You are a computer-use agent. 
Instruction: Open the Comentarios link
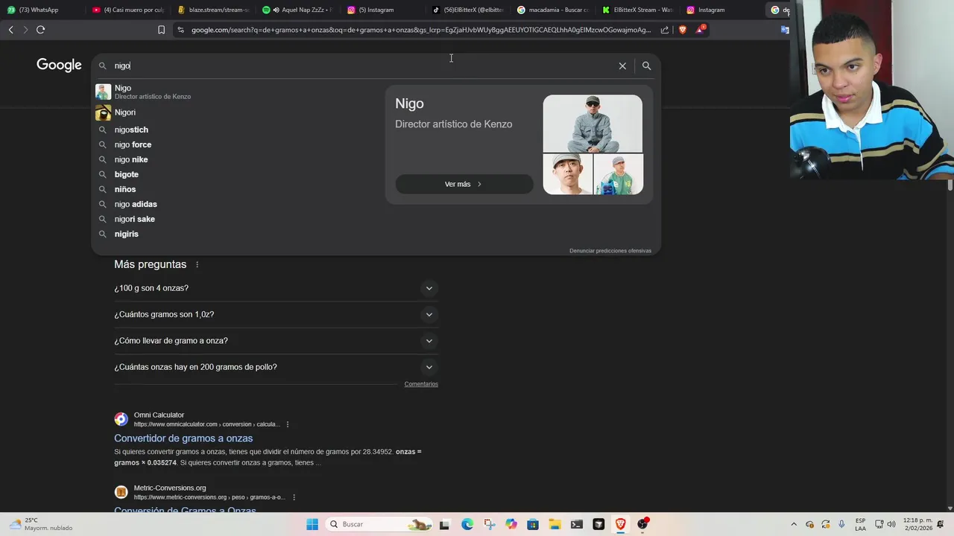click(x=421, y=384)
